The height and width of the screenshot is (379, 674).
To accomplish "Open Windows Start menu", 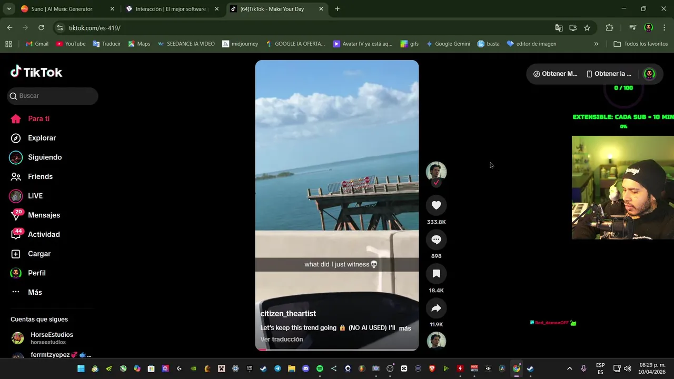I will point(81,368).
